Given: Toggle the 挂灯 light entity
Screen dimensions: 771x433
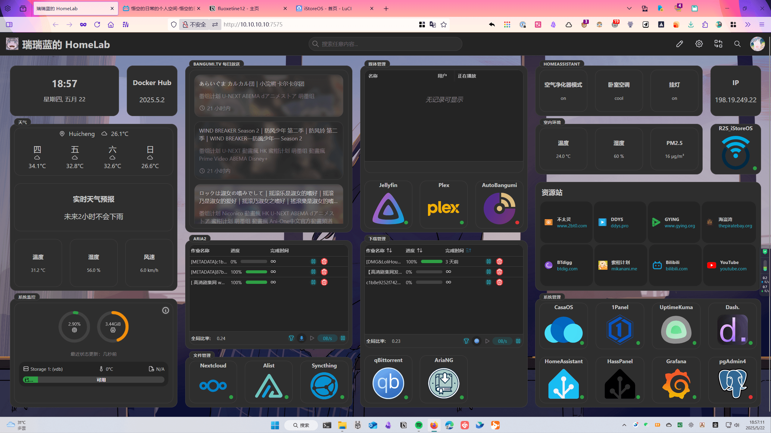Looking at the screenshot, I should pos(674,91).
